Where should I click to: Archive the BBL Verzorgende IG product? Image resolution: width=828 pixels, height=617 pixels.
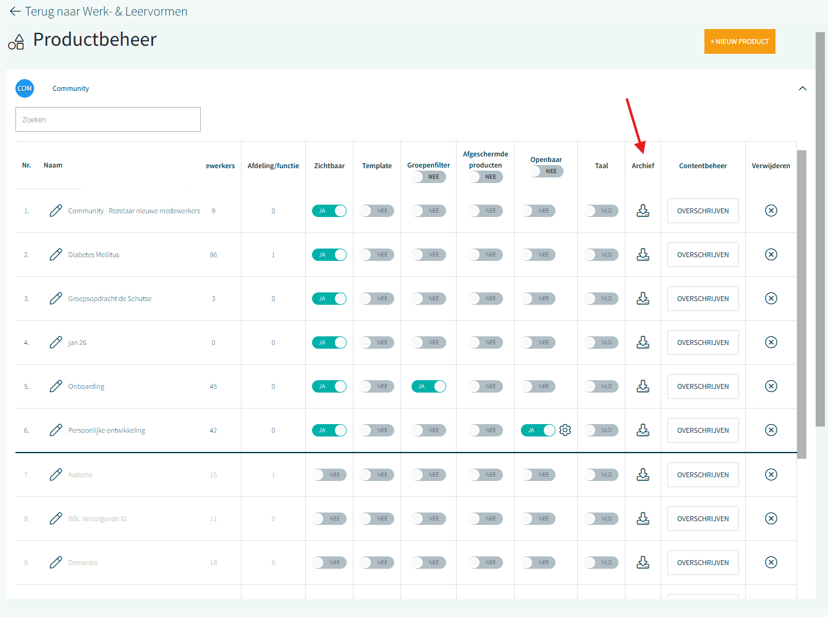(x=643, y=519)
